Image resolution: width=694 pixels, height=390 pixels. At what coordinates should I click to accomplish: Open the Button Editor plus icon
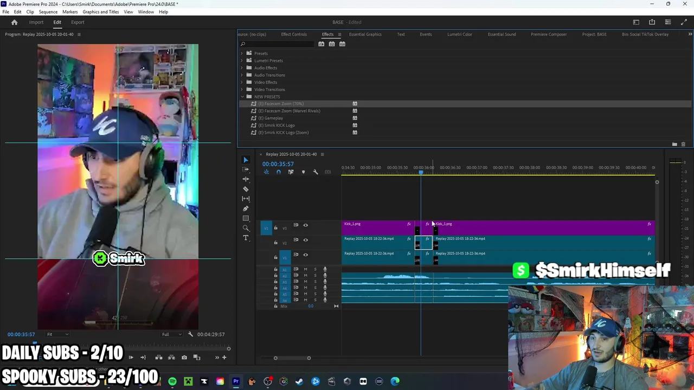click(224, 357)
